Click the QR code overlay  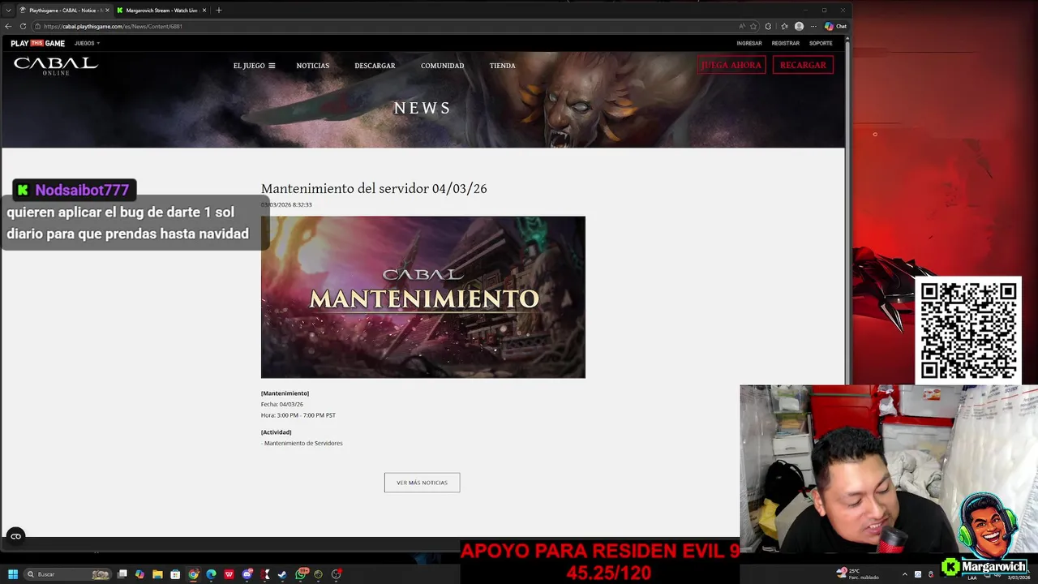coord(968,330)
